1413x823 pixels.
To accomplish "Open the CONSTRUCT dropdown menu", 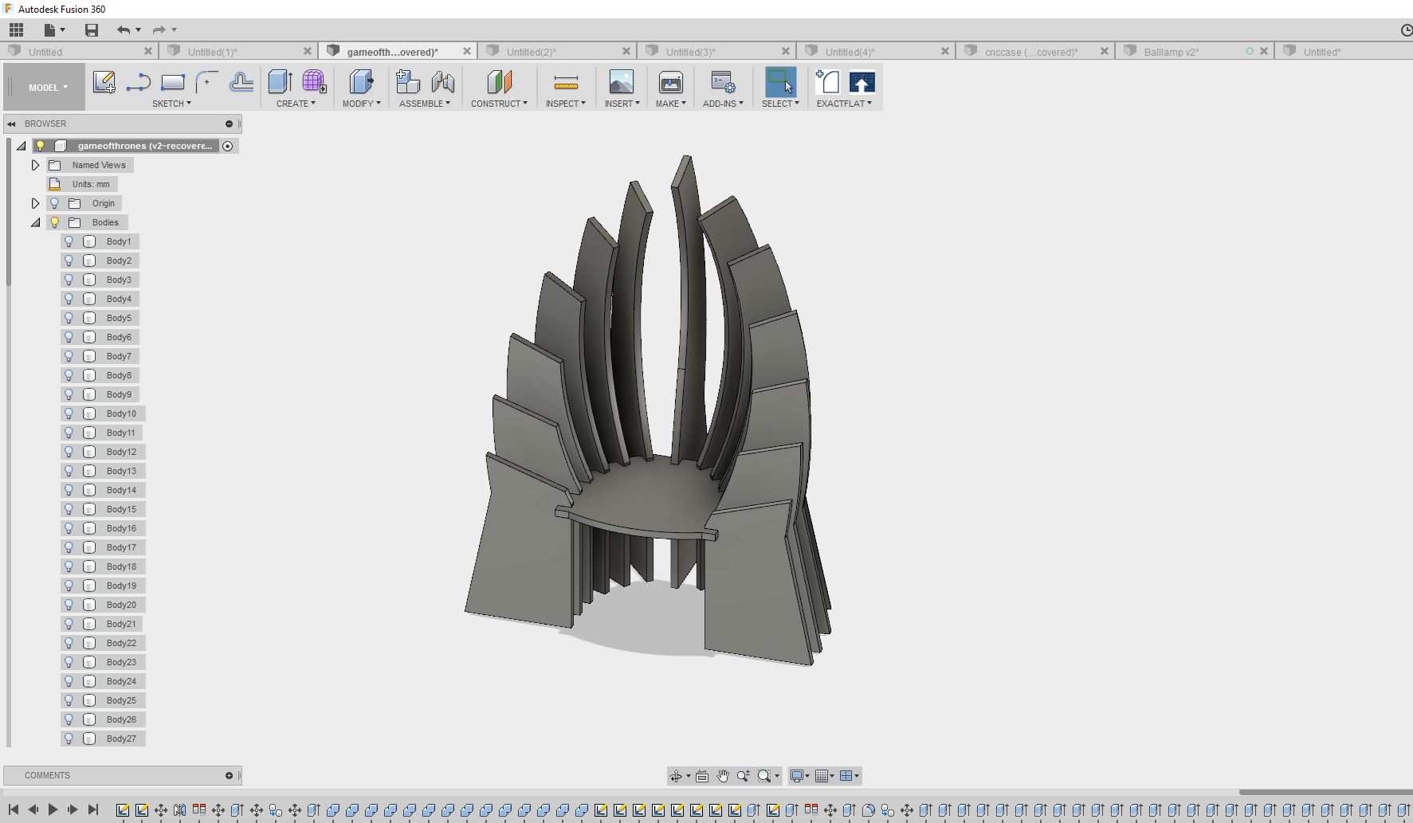I will [x=499, y=104].
